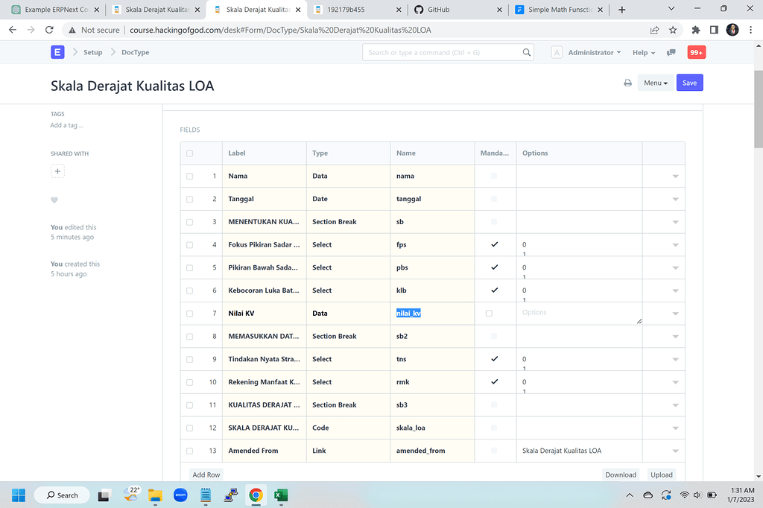Expand the Administrator dropdown
The height and width of the screenshot is (508, 763).
pos(591,52)
